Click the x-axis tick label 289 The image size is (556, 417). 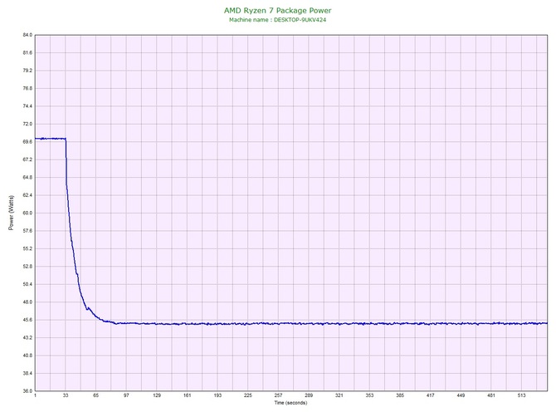tap(309, 395)
